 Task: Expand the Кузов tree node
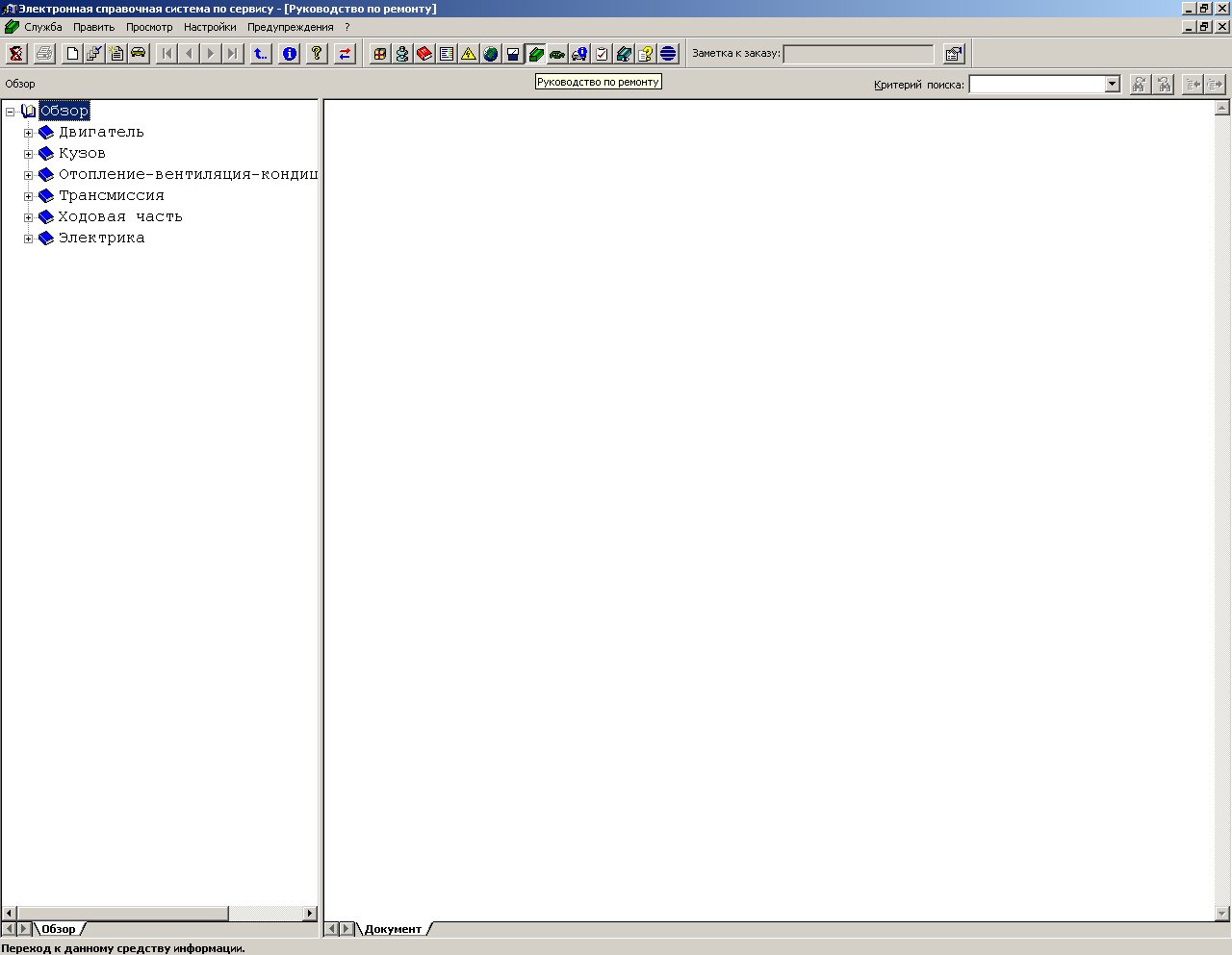tap(29, 154)
